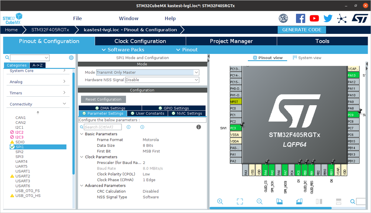Viewport: 371px width, 213px height.
Task: Collapse the Clock Parameters group
Action: pyautogui.click(x=82, y=157)
